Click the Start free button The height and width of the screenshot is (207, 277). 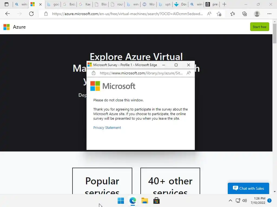[x=259, y=27]
